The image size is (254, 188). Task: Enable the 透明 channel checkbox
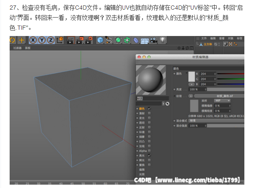(149, 123)
